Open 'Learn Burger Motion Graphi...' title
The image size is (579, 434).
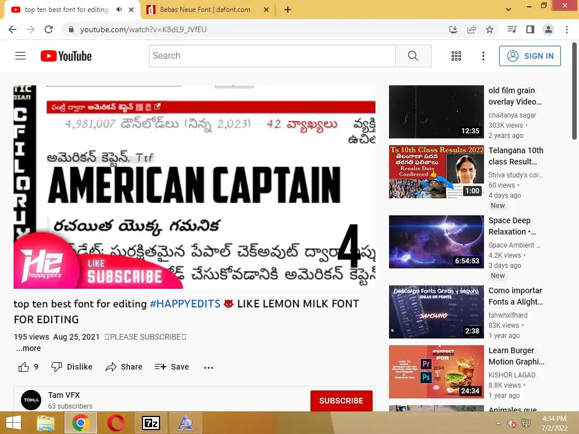(x=516, y=356)
